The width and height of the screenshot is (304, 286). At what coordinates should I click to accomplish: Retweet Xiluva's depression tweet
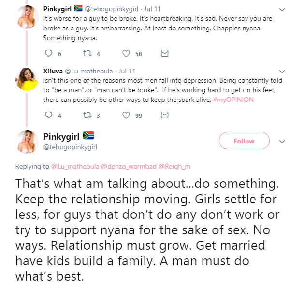click(87, 115)
